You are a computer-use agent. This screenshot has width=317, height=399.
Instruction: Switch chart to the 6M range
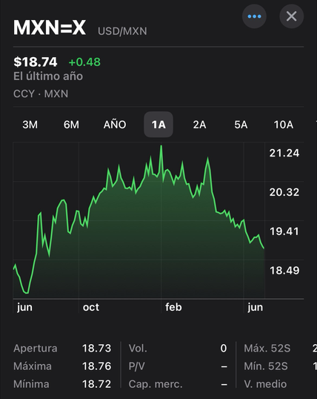(x=71, y=125)
